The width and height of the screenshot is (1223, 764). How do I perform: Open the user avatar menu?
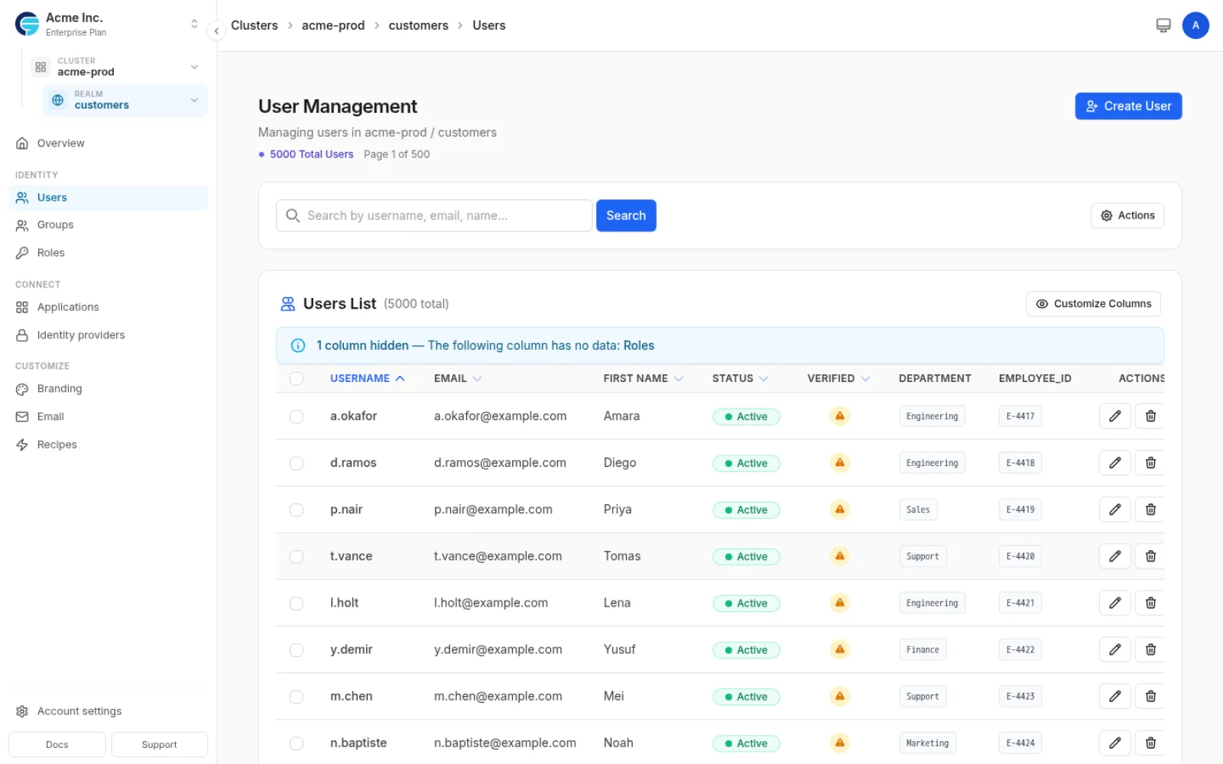[1195, 25]
